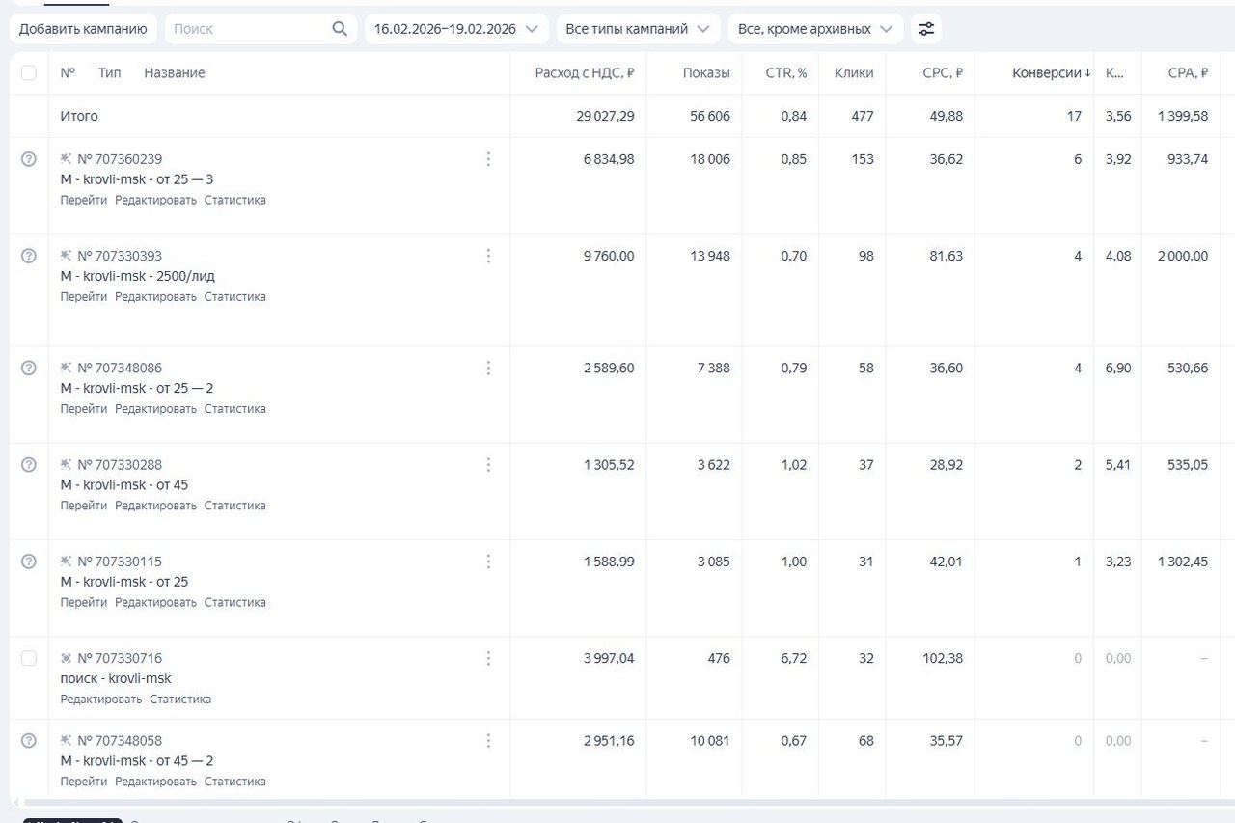Open three-dot menu for campaign 707360239

[488, 159]
